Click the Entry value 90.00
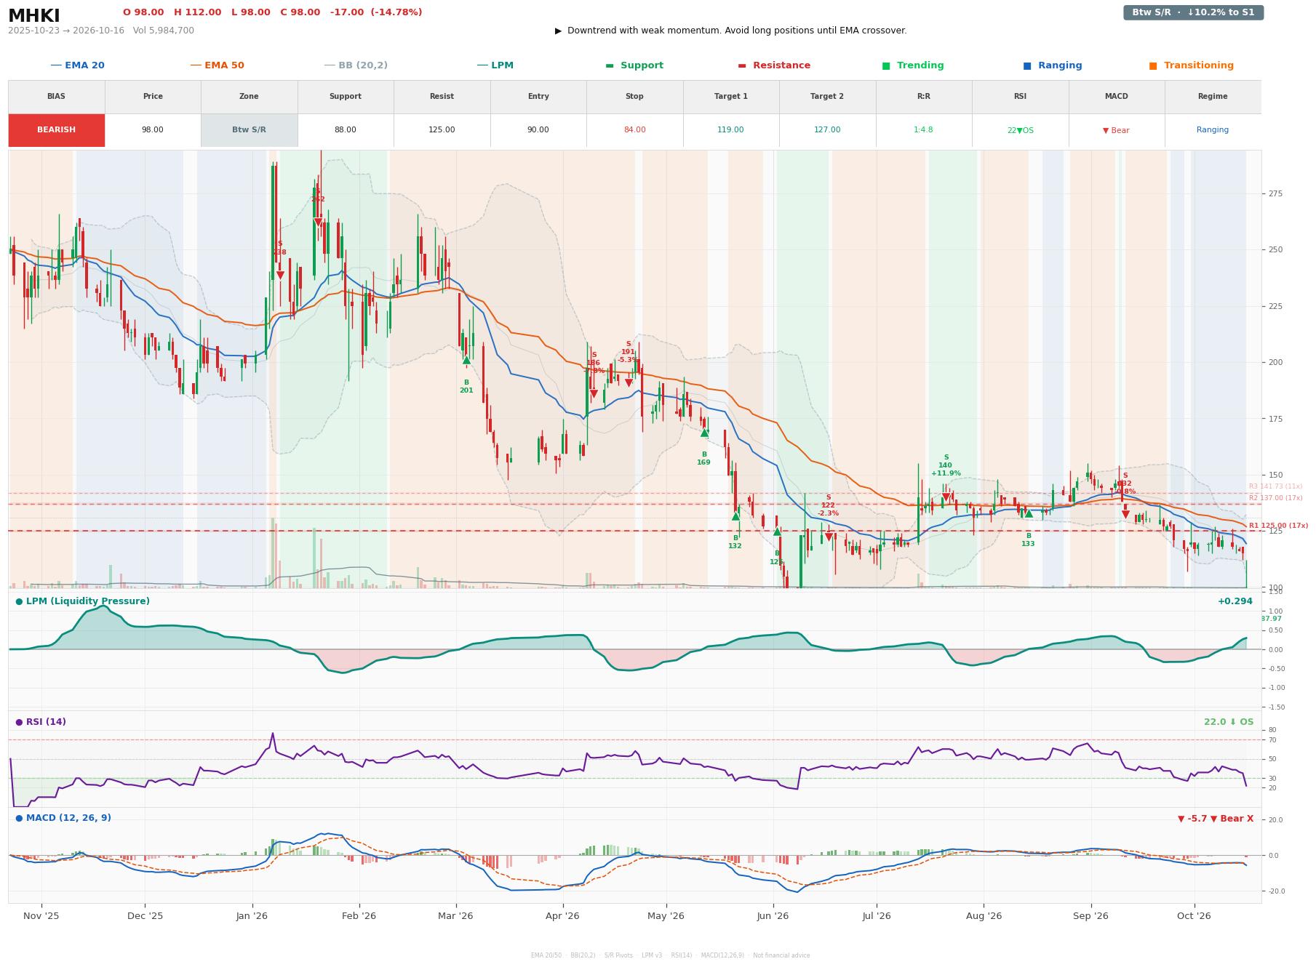The width and height of the screenshot is (1316, 967). (x=538, y=130)
